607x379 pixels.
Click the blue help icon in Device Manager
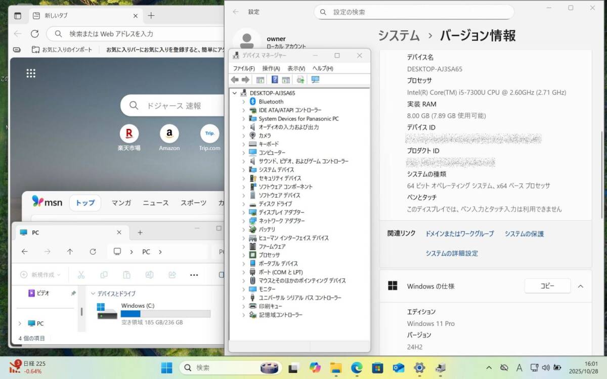point(275,80)
